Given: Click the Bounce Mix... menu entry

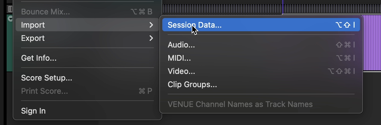Looking at the screenshot, I should point(45,12).
